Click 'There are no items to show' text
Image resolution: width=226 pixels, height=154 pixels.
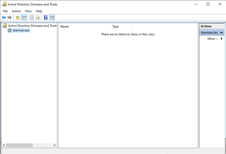(x=128, y=34)
